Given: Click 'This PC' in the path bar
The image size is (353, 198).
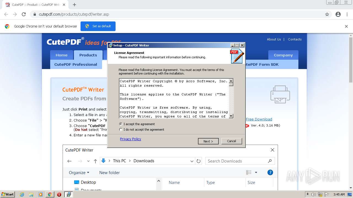Looking at the screenshot, I should (119, 161).
